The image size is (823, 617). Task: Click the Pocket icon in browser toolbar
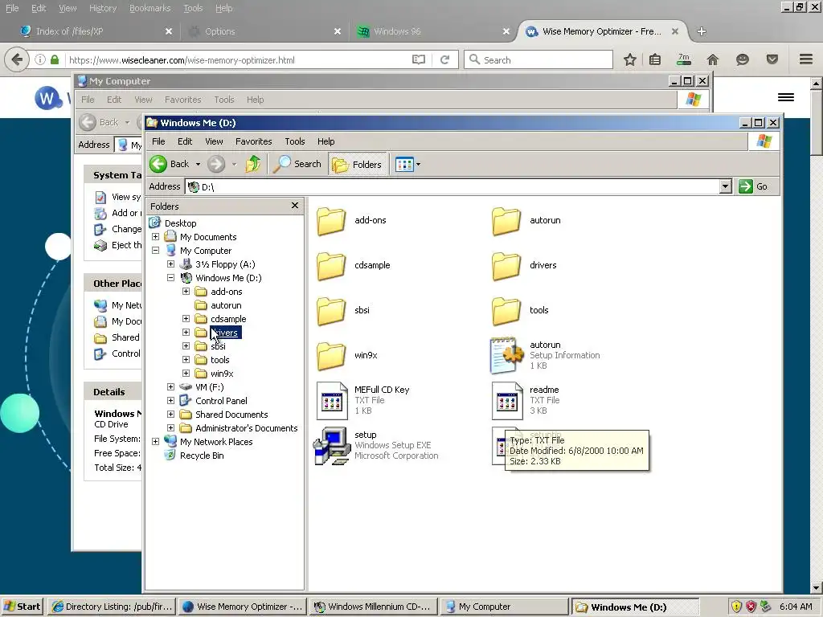772,59
